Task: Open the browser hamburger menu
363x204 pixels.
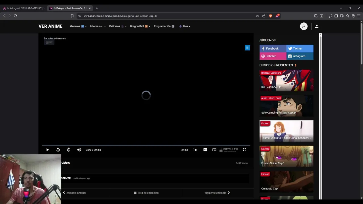Action: pos(359,16)
